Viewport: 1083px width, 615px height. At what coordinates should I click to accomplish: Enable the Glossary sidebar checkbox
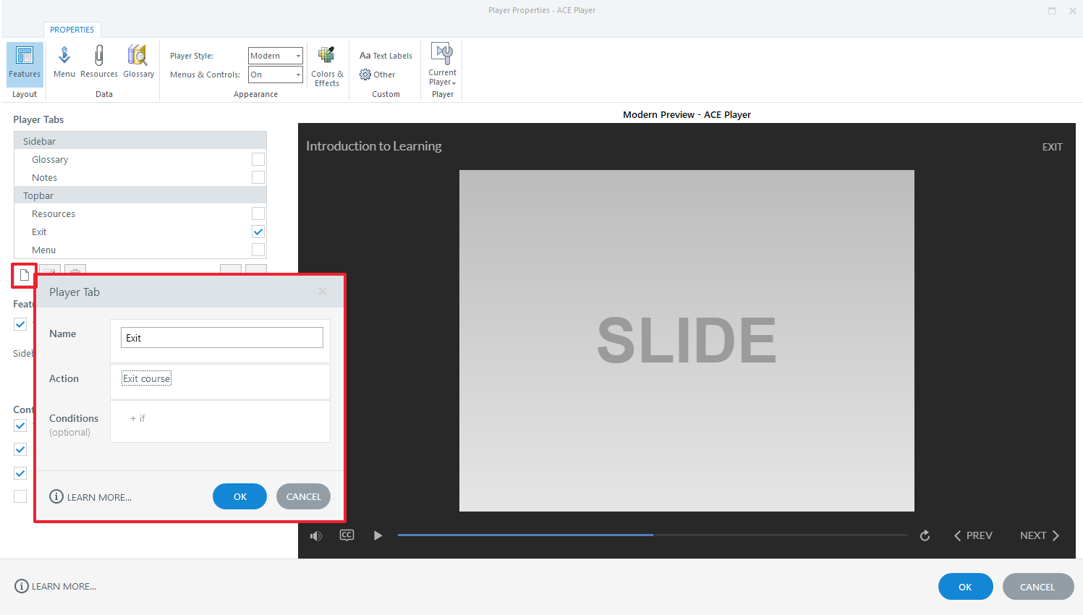point(258,158)
